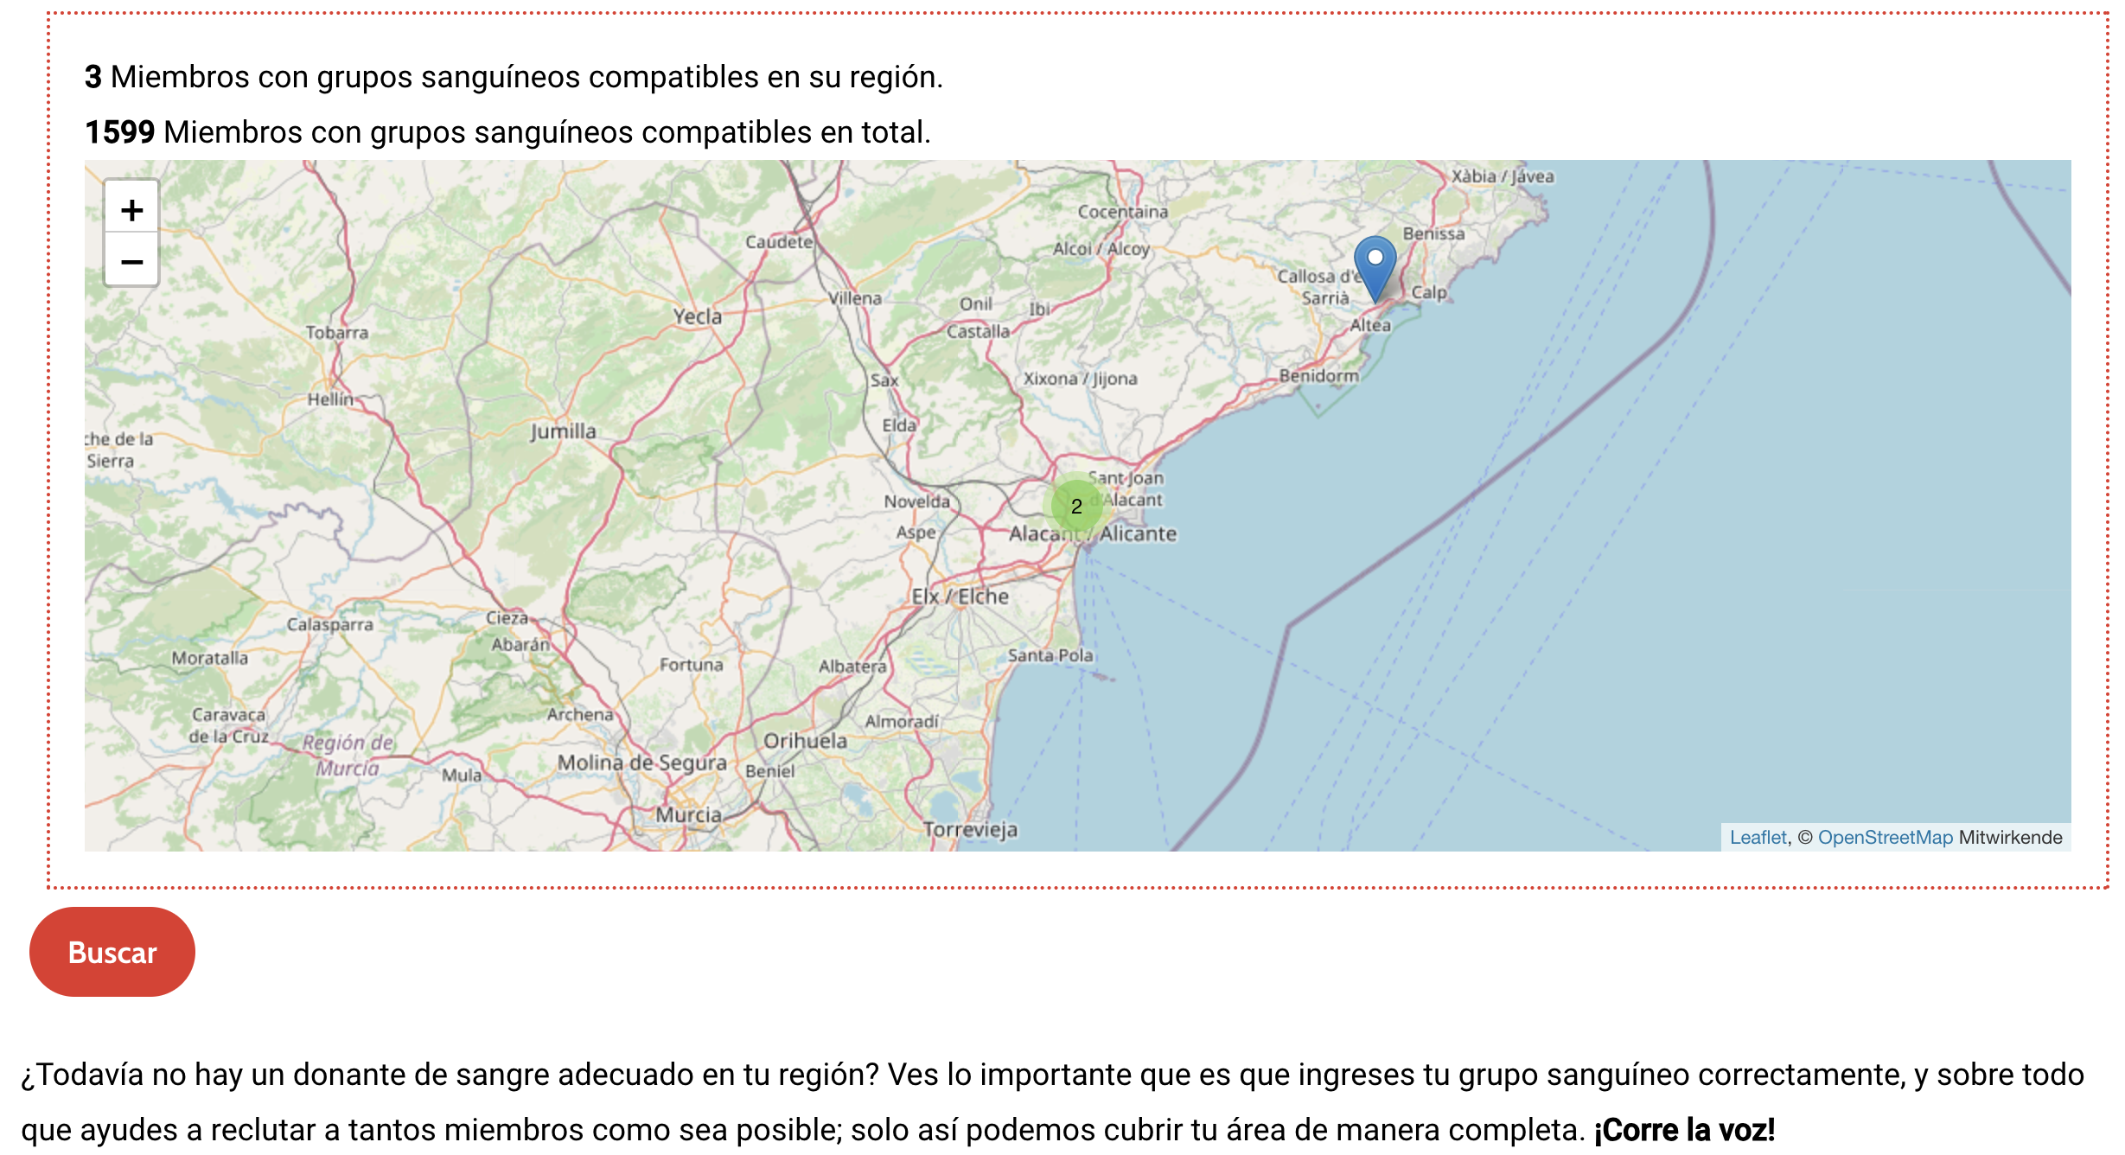Click the Elx / Elche map label
This screenshot has width=2125, height=1155.
point(960,597)
